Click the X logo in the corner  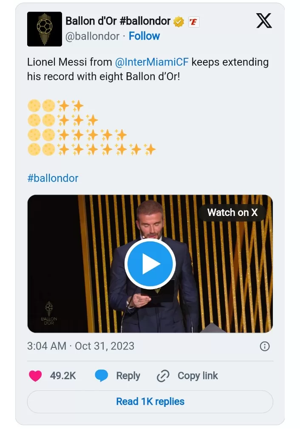[x=264, y=20]
